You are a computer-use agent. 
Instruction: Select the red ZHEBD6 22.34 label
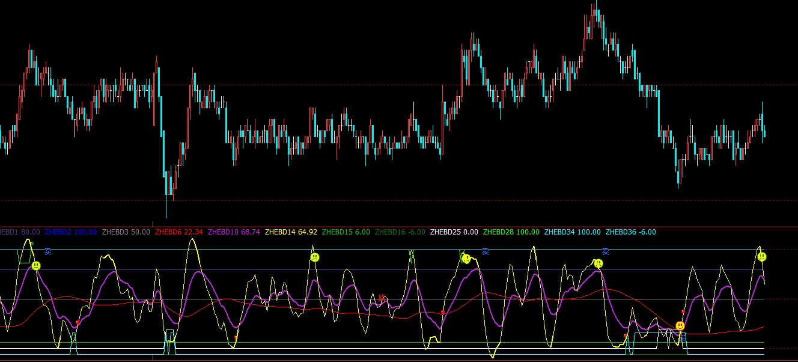pos(179,232)
